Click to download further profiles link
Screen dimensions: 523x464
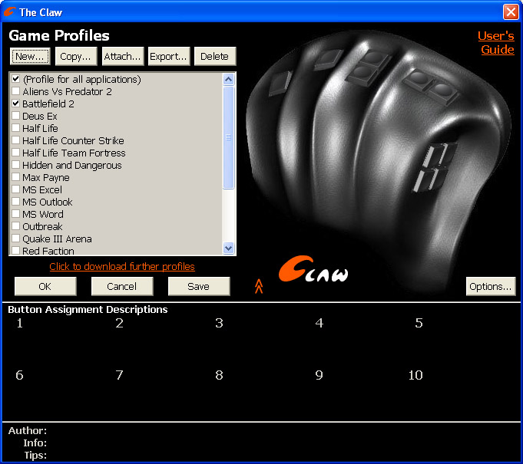point(122,266)
